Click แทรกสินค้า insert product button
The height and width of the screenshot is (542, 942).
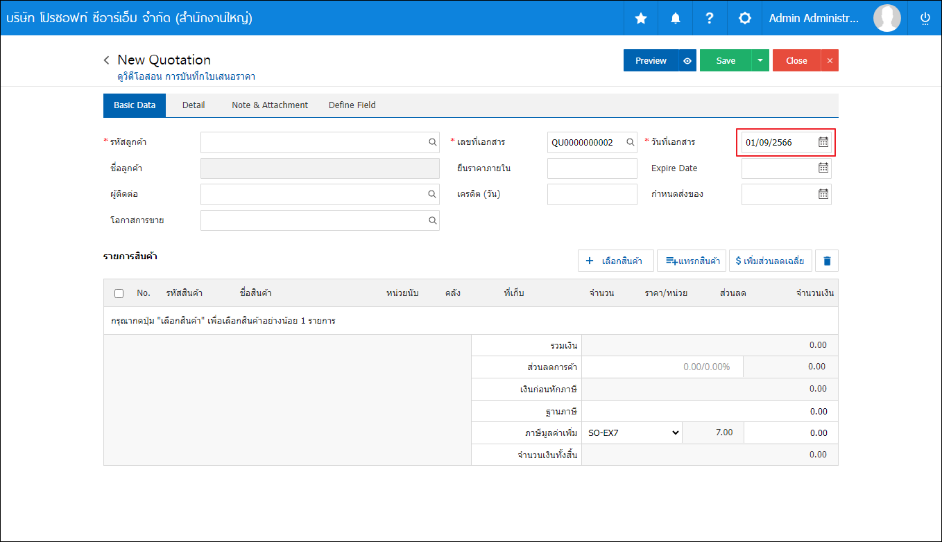click(x=692, y=261)
